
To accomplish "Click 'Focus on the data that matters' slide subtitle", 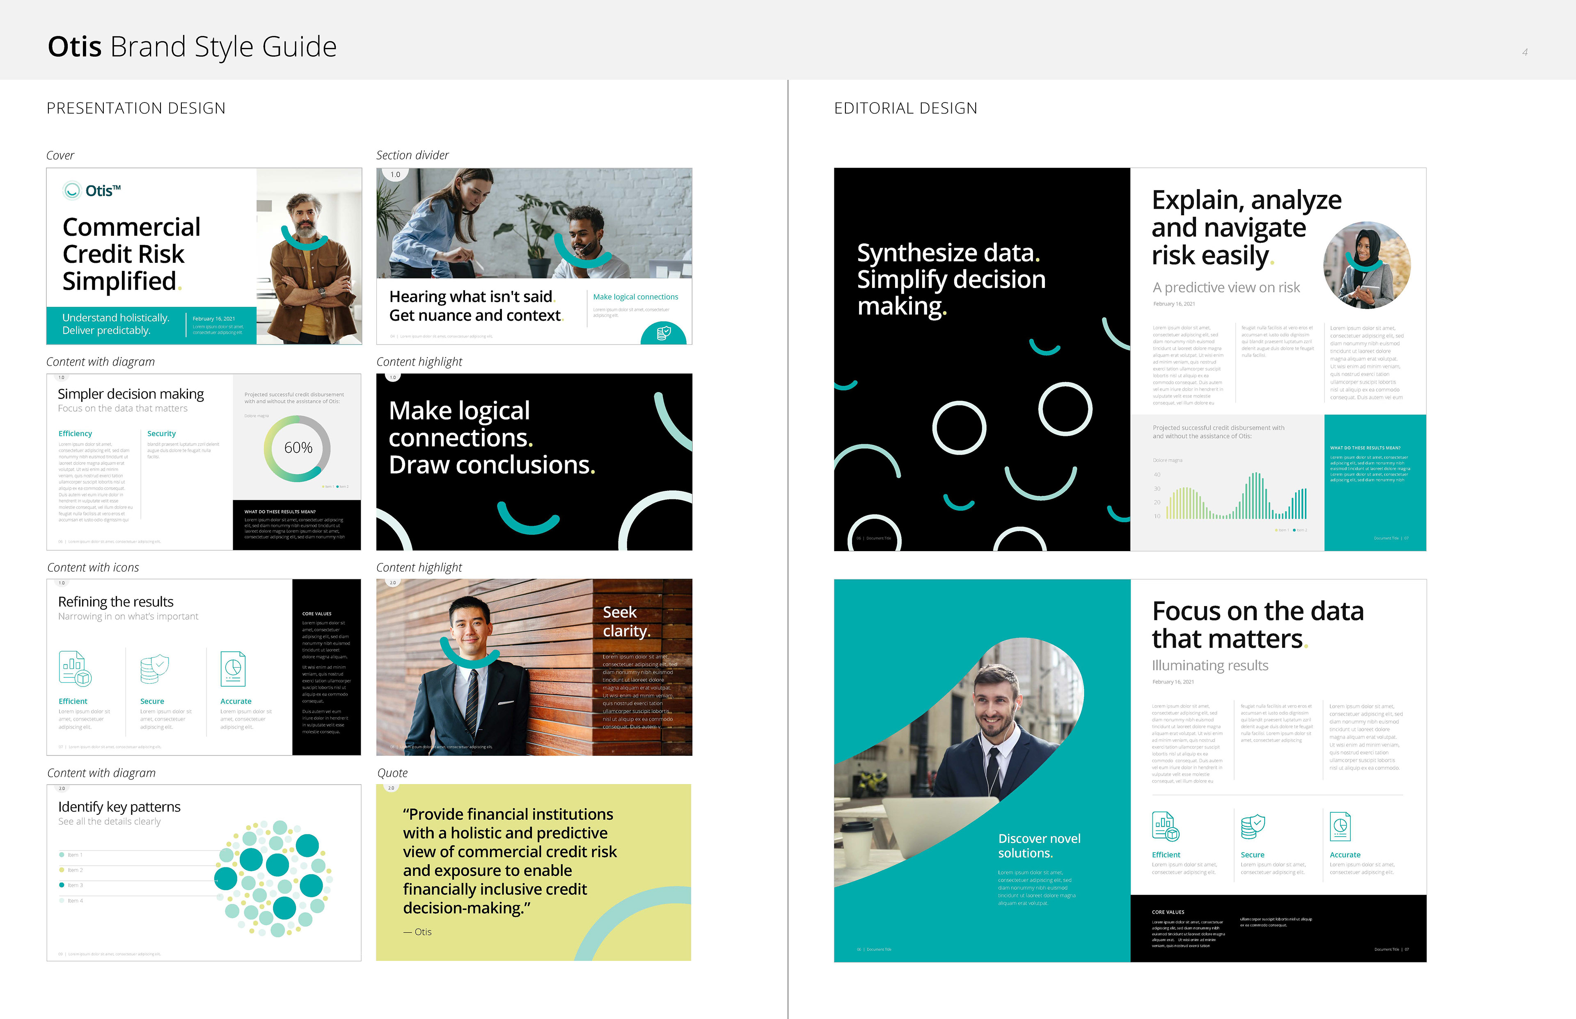I will click(122, 409).
